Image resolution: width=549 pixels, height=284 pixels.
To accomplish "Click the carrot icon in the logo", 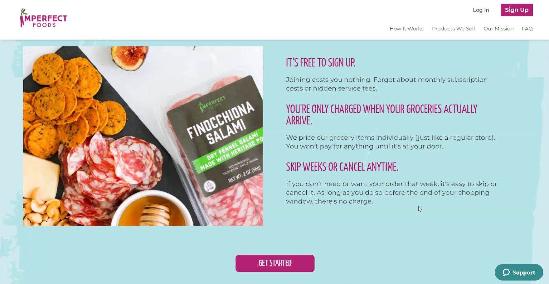I will (22, 18).
